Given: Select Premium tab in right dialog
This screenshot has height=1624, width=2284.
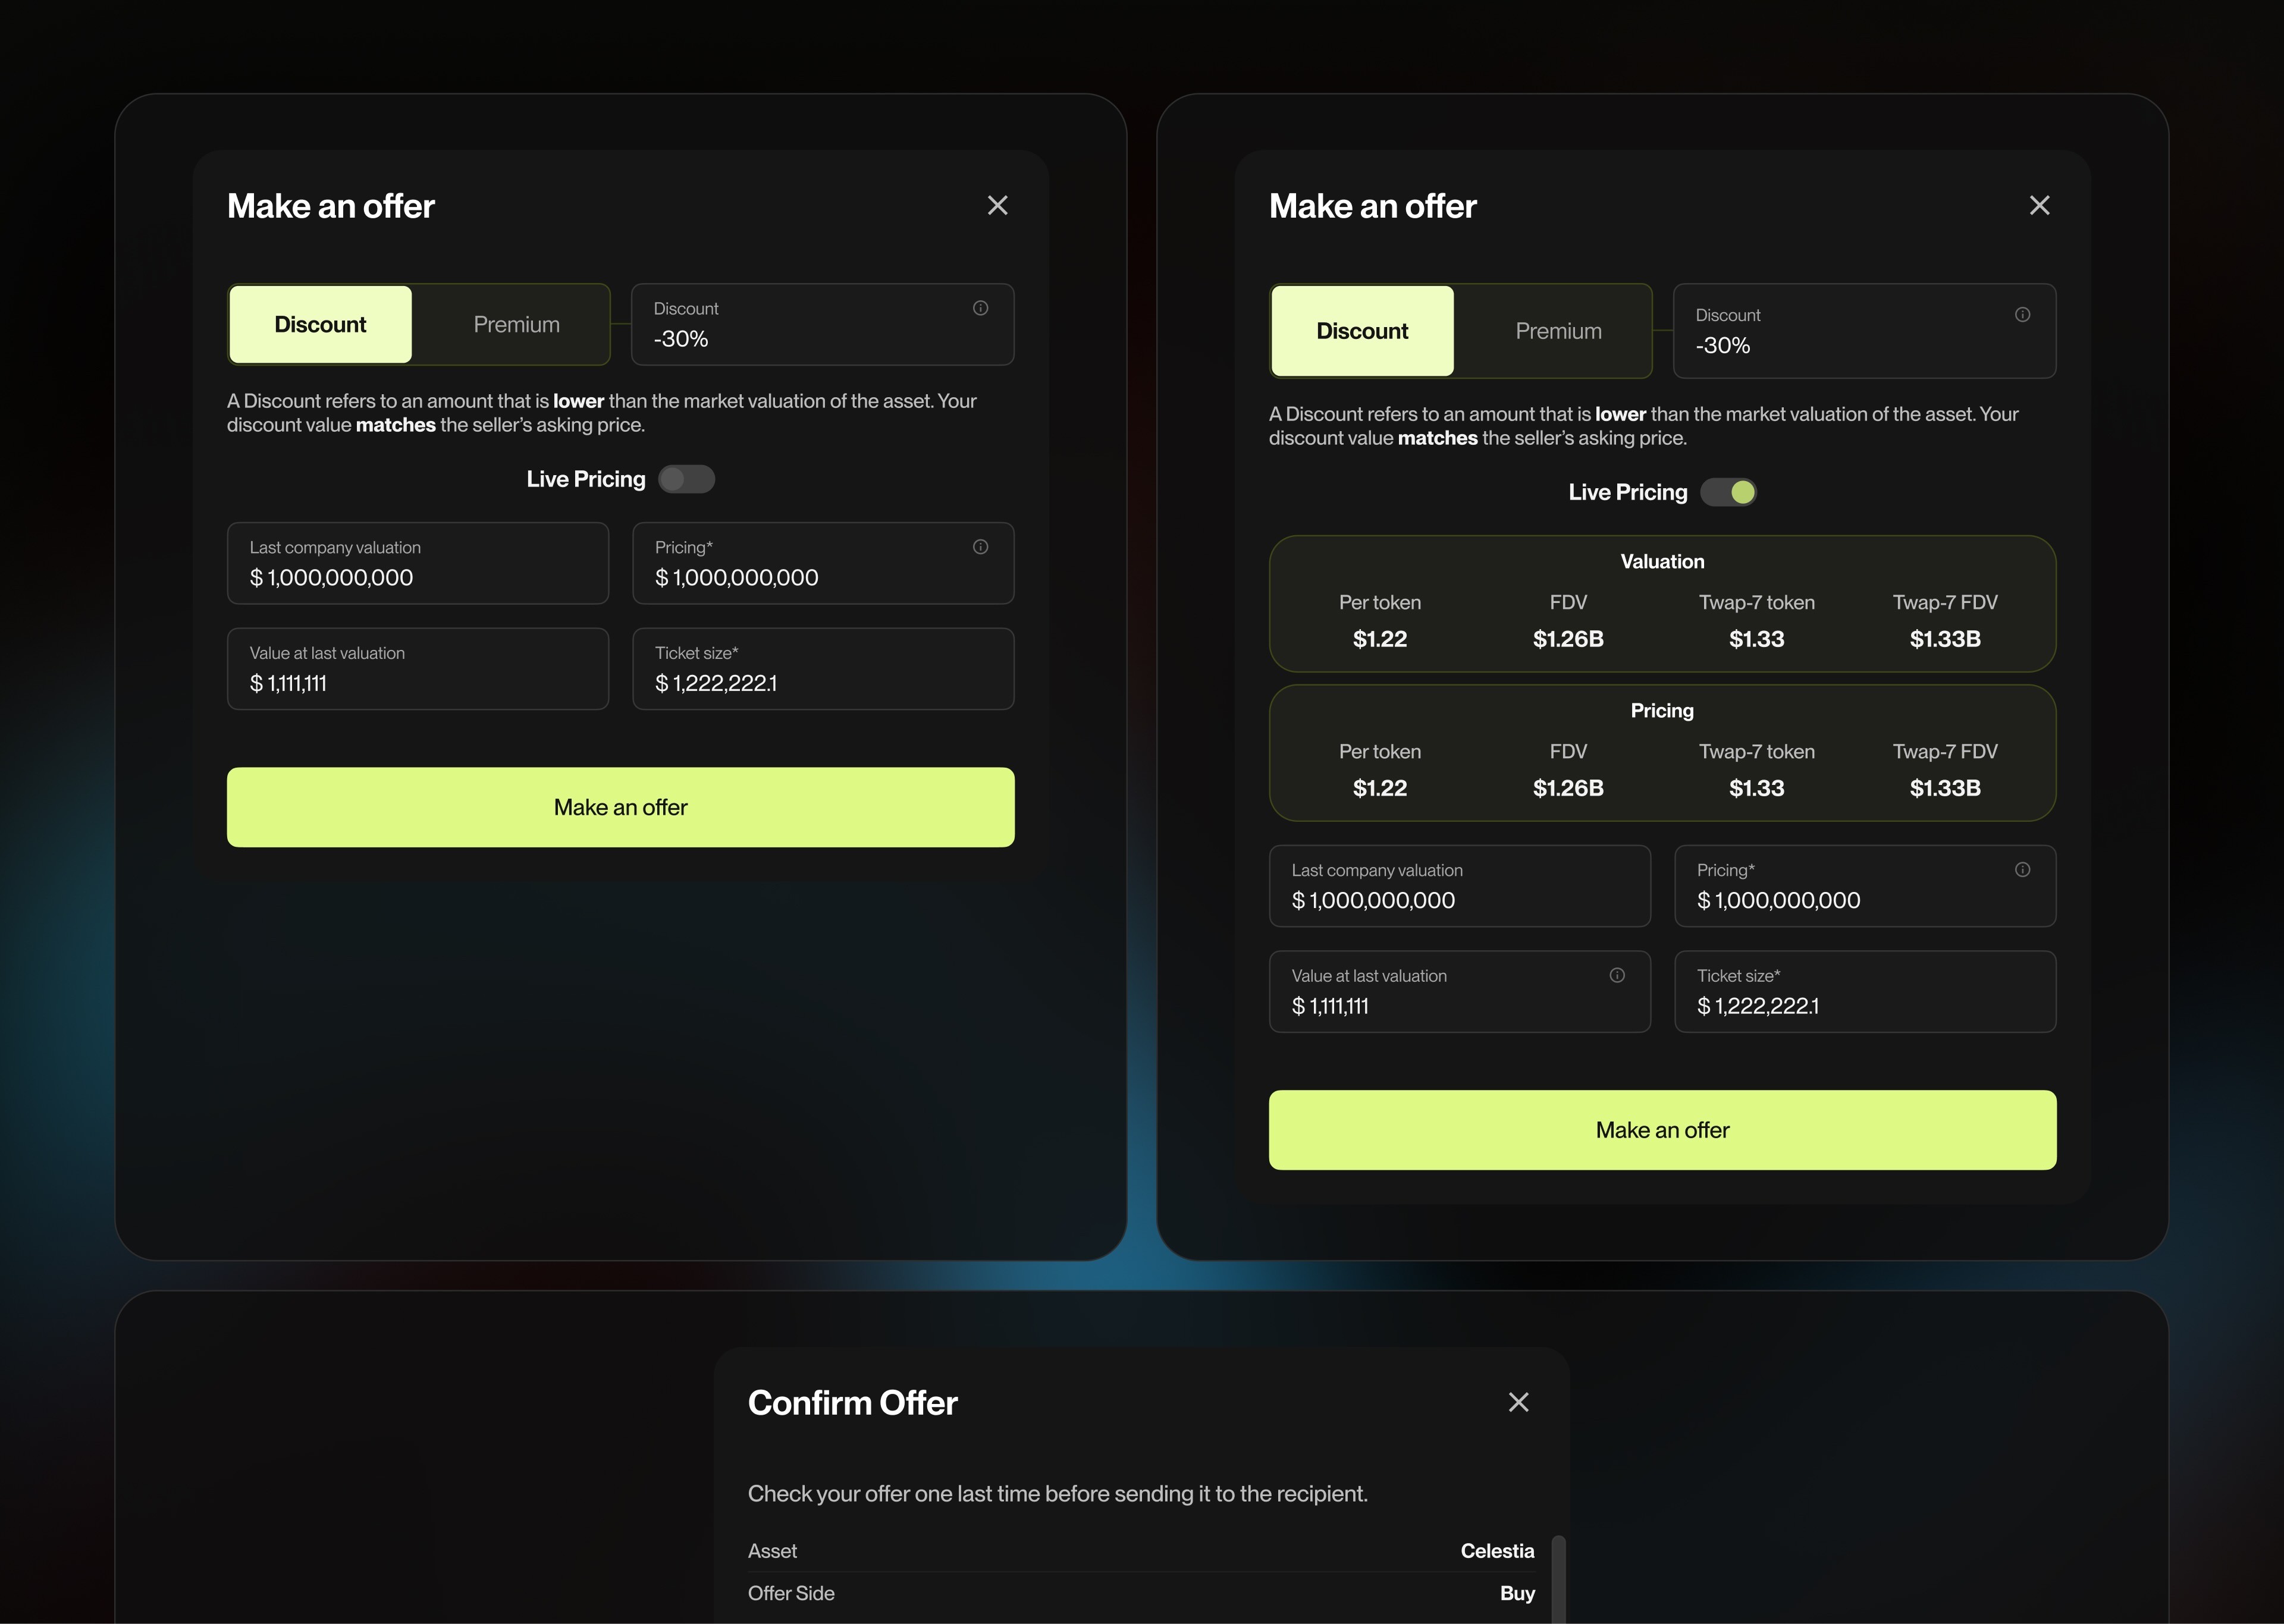Looking at the screenshot, I should 1558,331.
